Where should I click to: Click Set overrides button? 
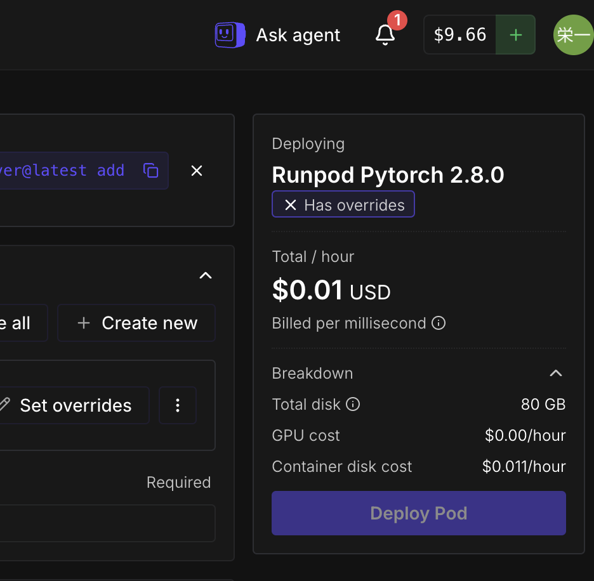click(72, 405)
